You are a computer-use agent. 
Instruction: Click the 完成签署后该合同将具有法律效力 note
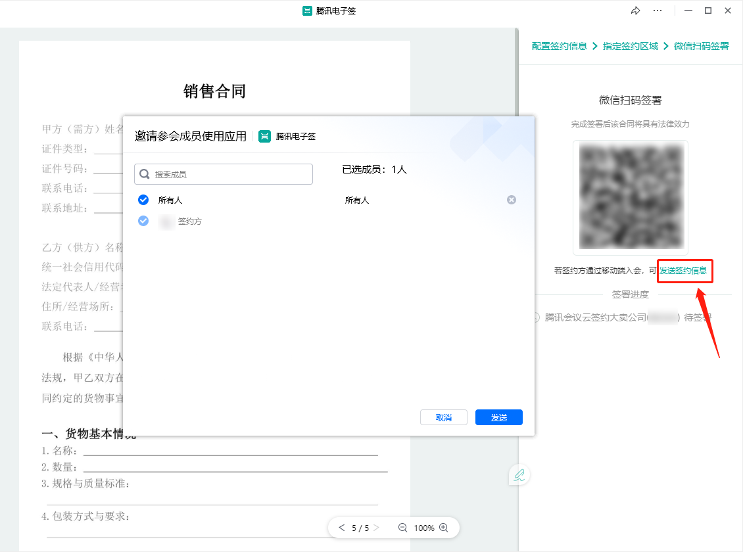click(x=630, y=124)
